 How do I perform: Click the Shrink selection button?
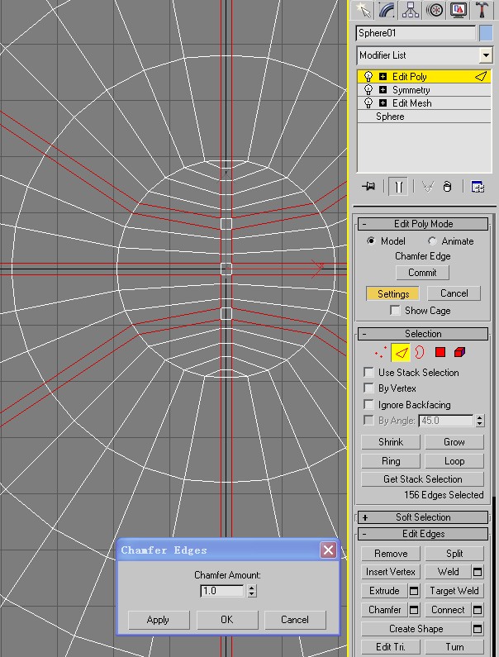391,442
